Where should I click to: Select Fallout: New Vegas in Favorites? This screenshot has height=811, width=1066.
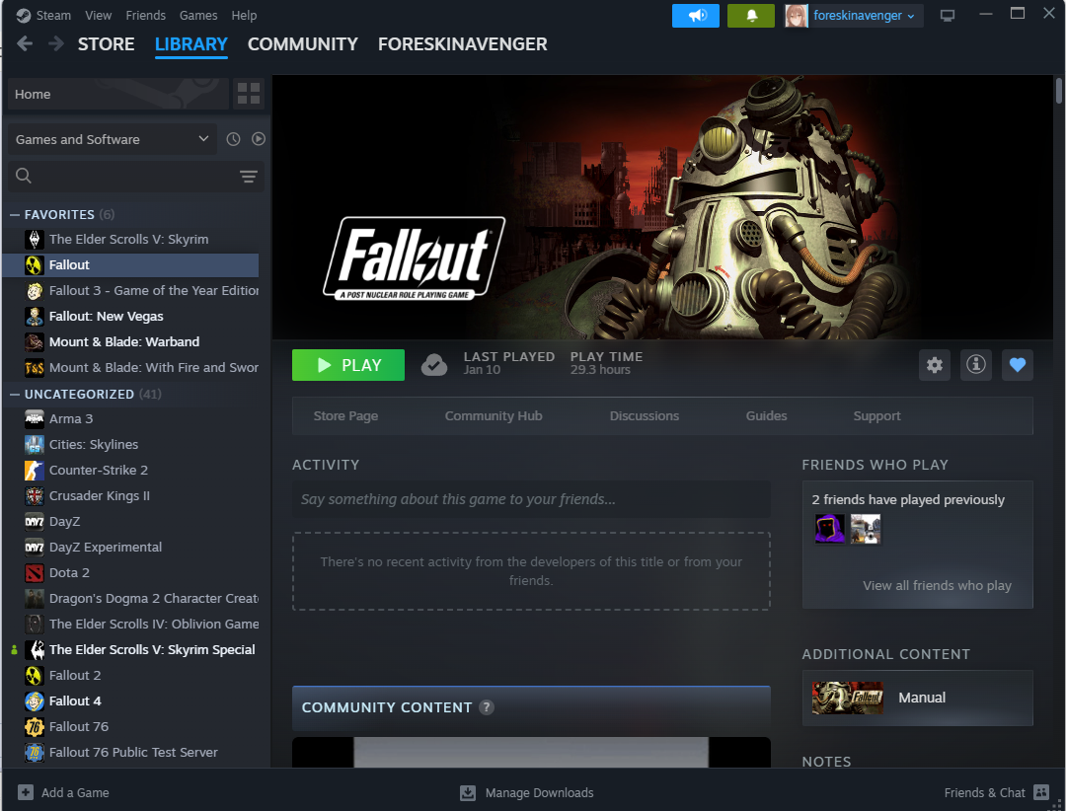pyautogui.click(x=130, y=316)
